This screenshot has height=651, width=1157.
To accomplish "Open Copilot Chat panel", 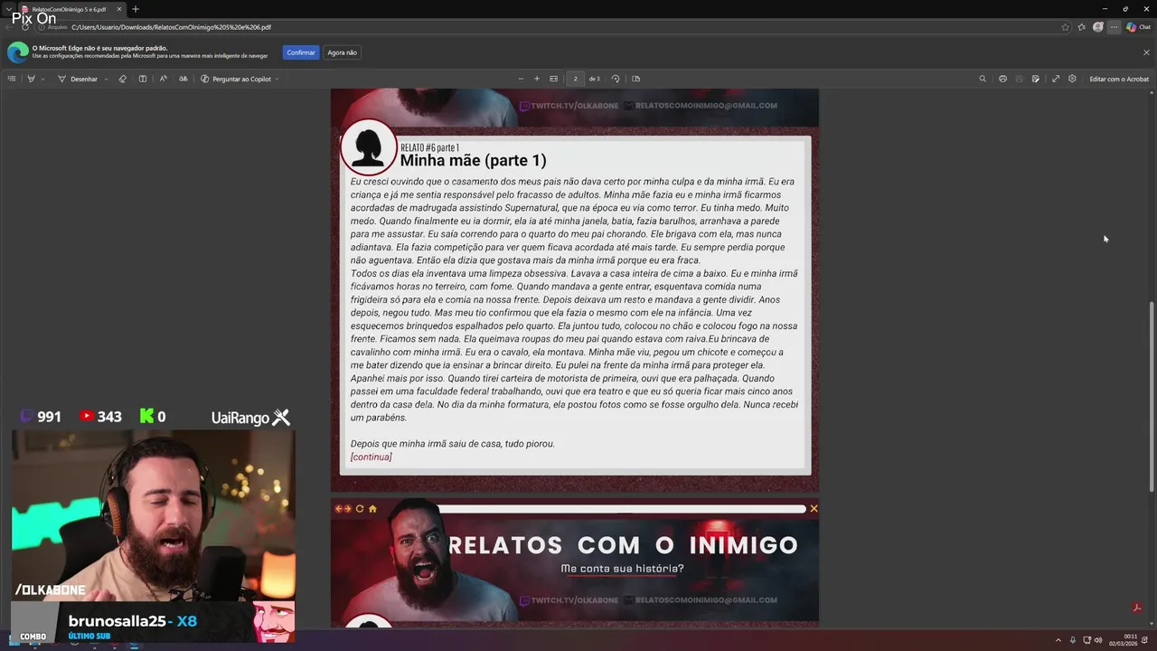I will (x=1138, y=27).
